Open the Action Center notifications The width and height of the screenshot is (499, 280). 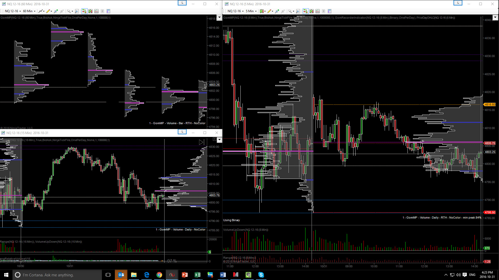coord(465,275)
